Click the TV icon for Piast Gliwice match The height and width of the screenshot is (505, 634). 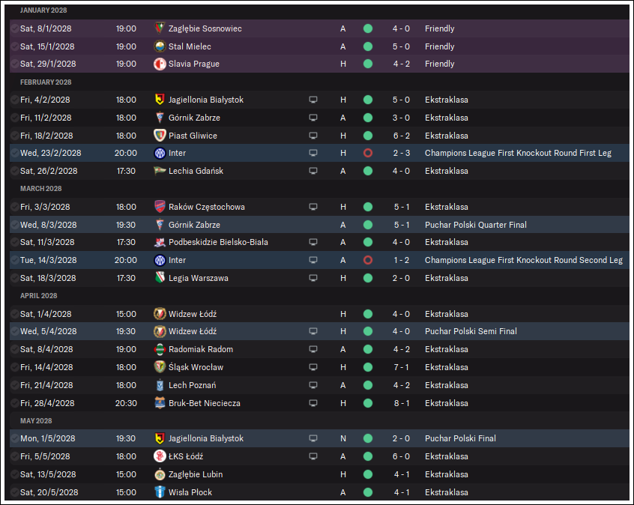click(x=313, y=136)
